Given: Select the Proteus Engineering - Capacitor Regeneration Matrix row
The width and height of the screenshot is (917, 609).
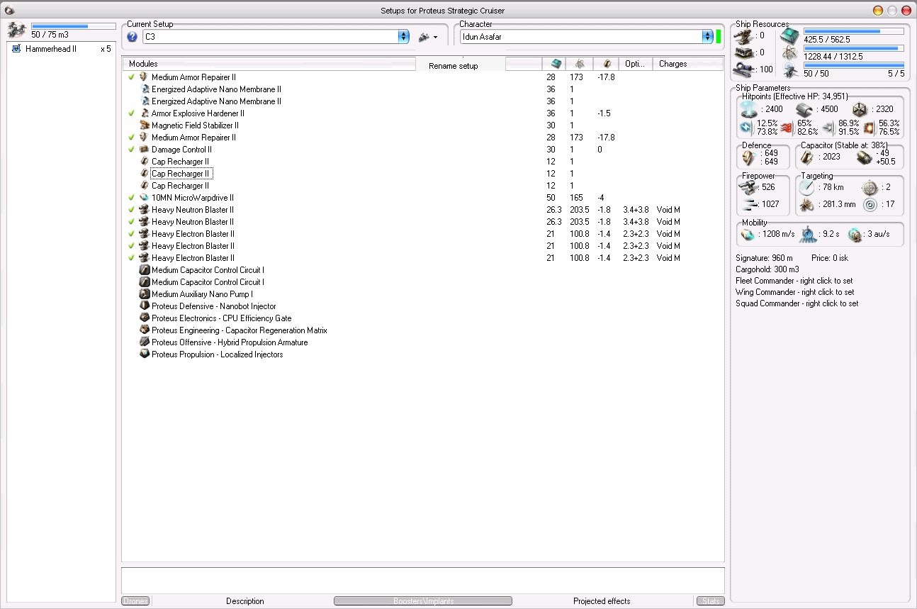Looking at the screenshot, I should pos(423,330).
